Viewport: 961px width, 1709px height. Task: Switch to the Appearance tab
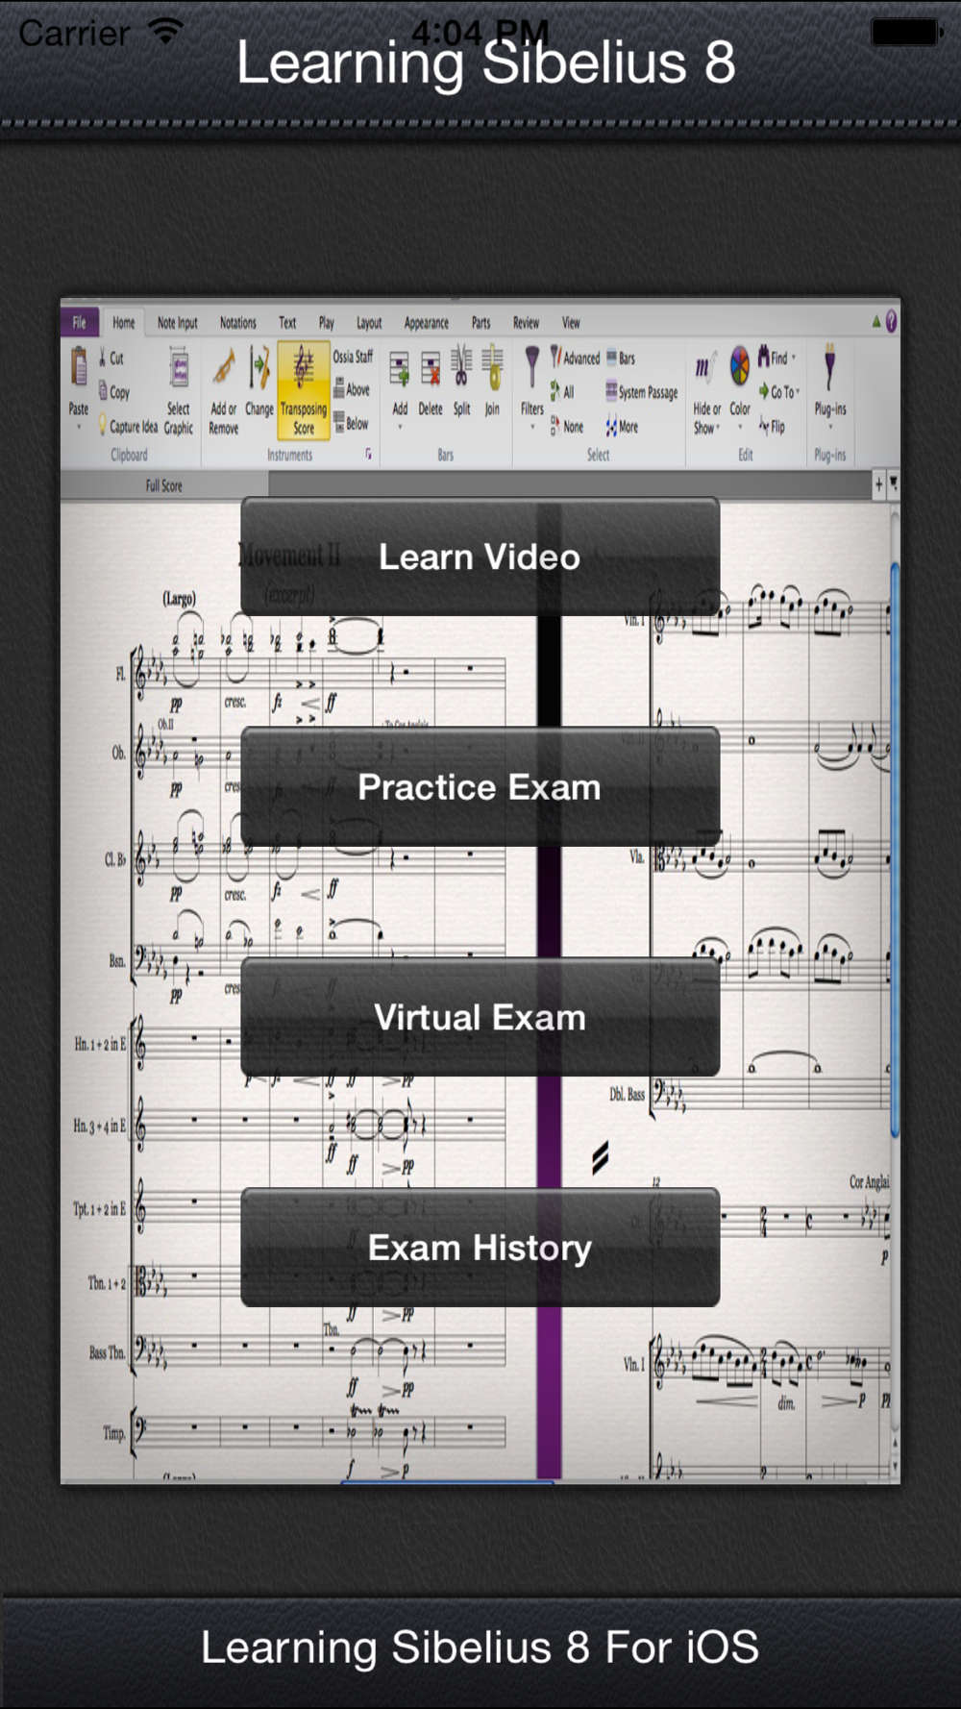point(427,323)
